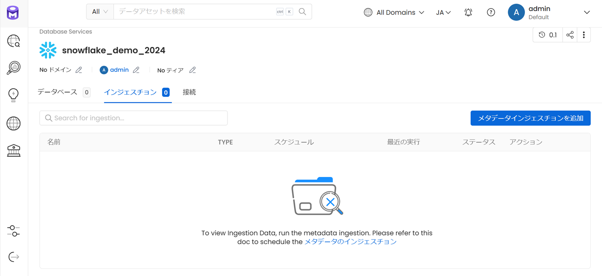
Task: Click the ステータス column header
Action: 479,142
